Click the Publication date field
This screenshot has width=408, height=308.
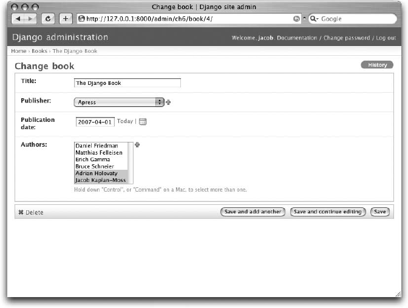coord(95,122)
